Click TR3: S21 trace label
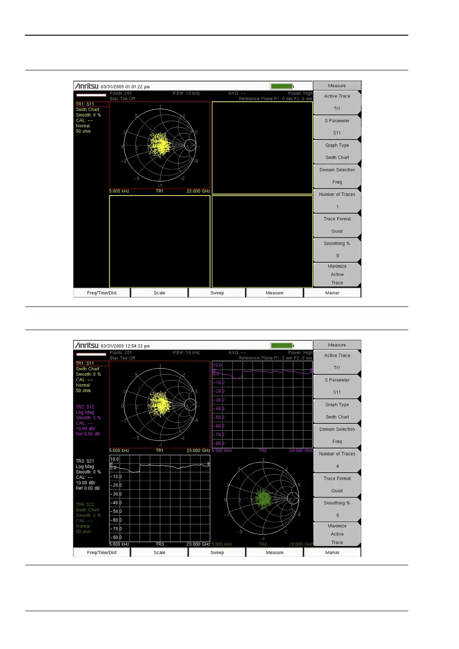Screen dimensions: 459x649 point(85,461)
